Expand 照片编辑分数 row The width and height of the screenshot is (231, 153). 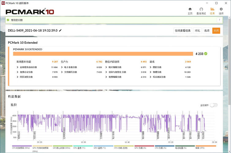tap(106, 67)
